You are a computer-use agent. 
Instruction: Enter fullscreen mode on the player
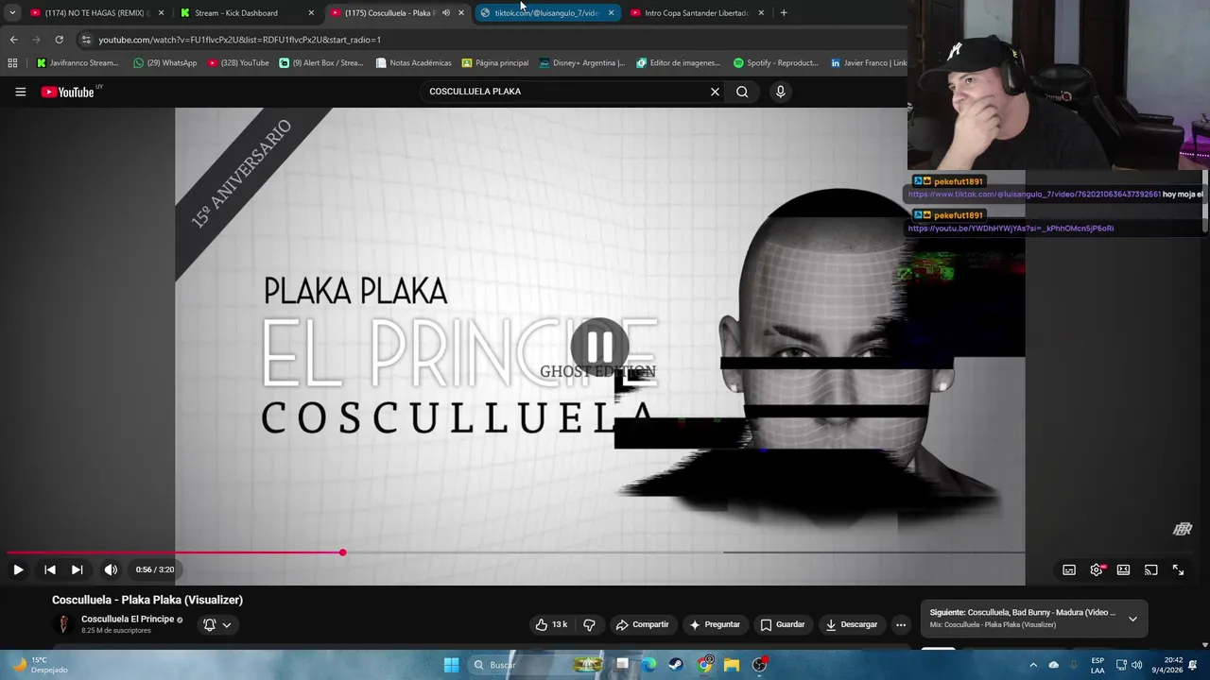(1178, 569)
